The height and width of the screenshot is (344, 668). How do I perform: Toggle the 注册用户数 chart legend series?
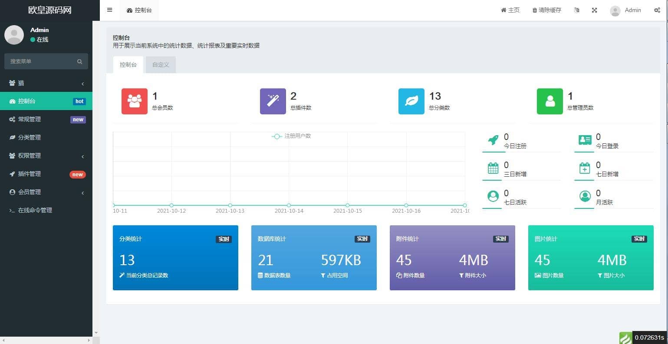pyautogui.click(x=291, y=136)
